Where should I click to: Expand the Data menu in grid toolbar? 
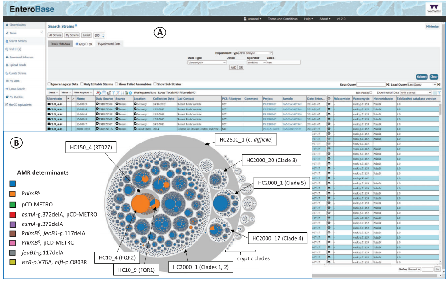click(53, 92)
